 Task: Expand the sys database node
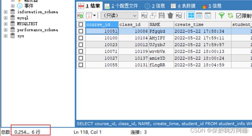[6, 36]
